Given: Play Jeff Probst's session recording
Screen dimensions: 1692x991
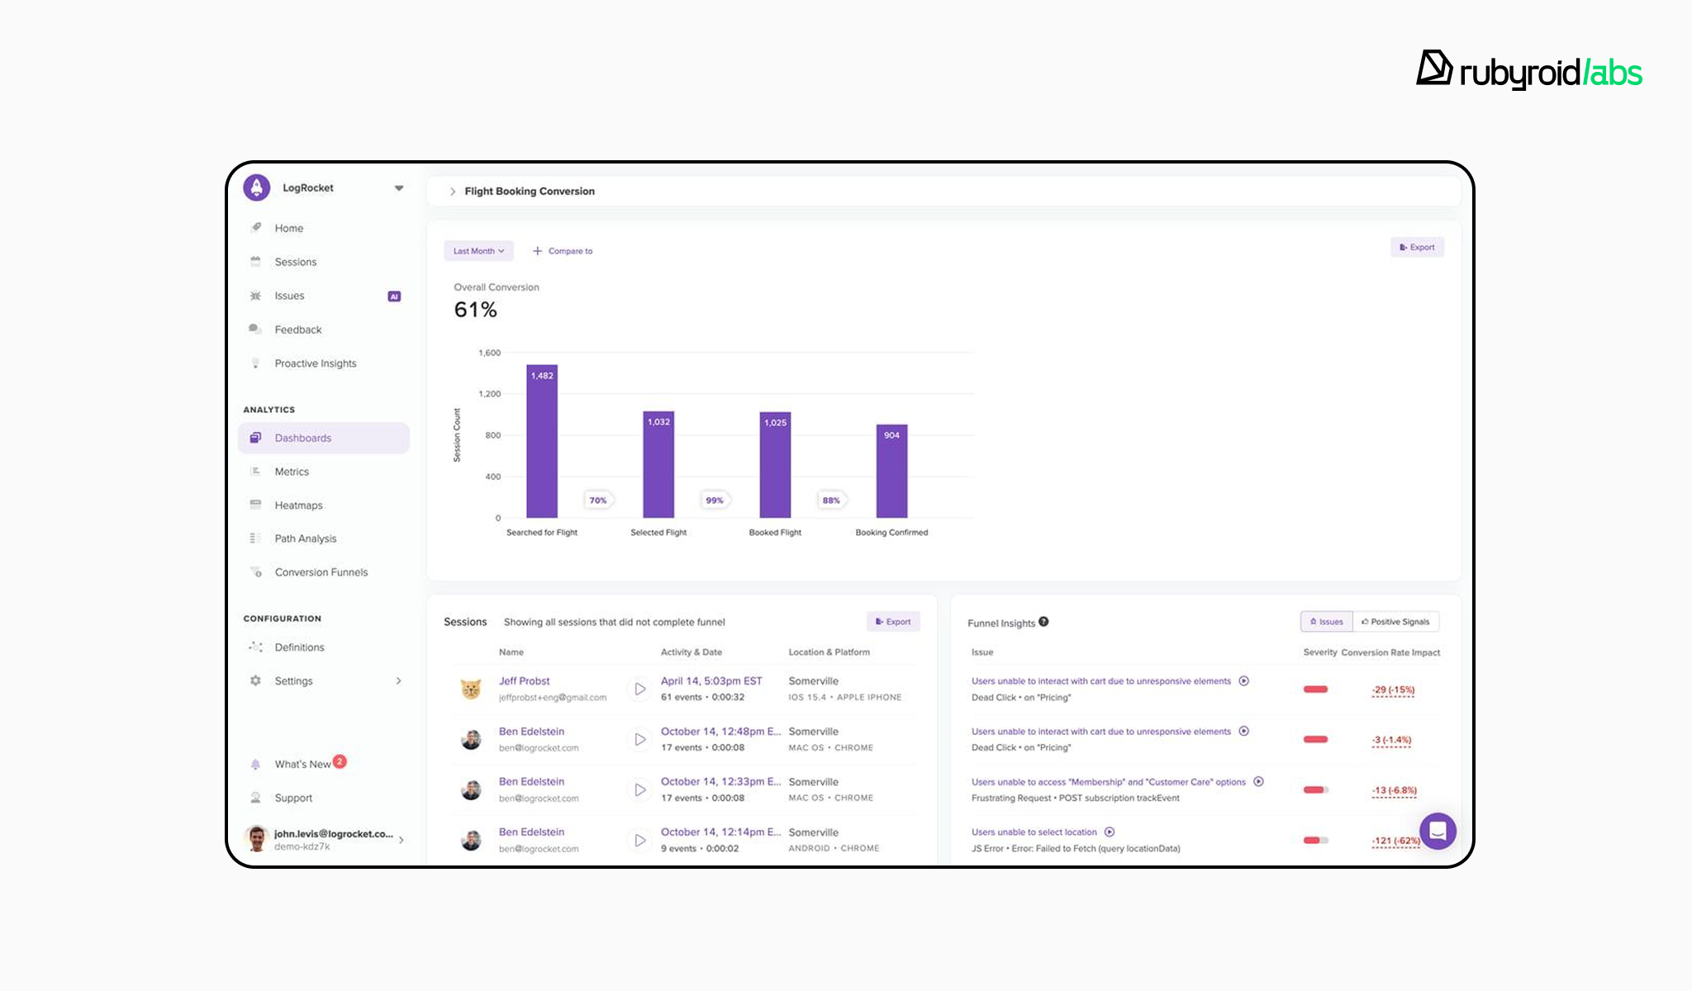Looking at the screenshot, I should coord(639,689).
